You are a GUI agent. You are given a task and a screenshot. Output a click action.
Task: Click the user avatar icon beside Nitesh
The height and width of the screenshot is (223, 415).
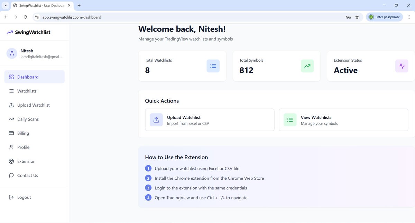(12, 53)
